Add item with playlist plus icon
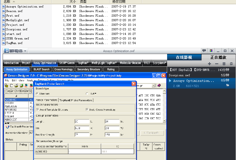 209,64
